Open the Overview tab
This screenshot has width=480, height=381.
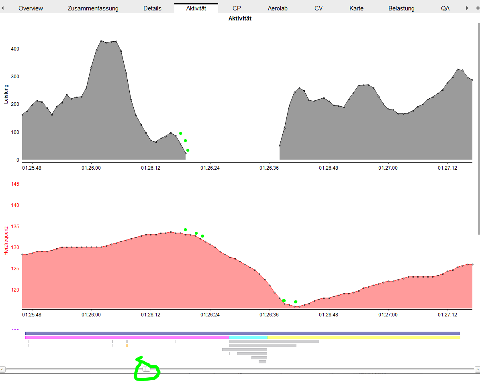(31, 8)
